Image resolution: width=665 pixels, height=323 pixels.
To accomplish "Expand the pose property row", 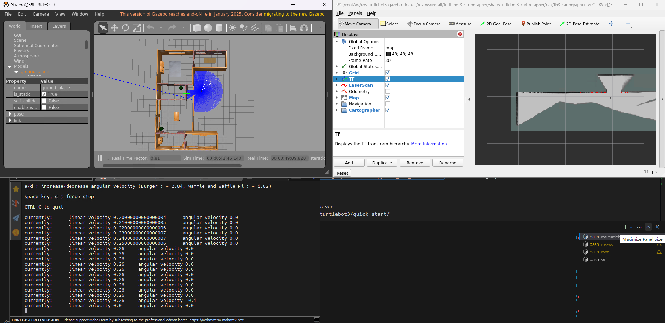I will 10,114.
